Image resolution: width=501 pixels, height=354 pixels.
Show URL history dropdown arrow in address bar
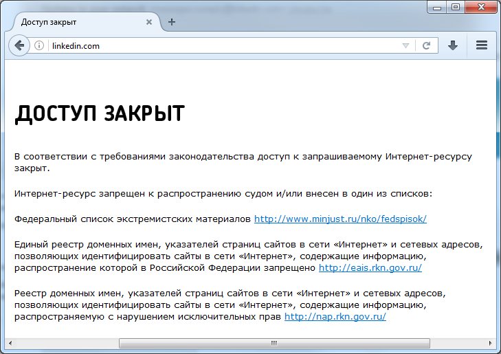pos(405,45)
